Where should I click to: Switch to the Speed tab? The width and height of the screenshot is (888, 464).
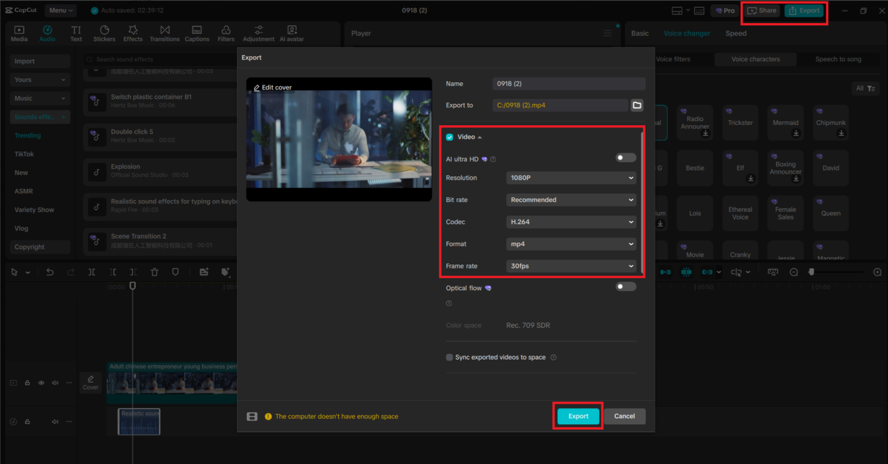[x=736, y=33]
